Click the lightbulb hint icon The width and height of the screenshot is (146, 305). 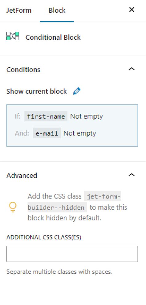(13, 207)
